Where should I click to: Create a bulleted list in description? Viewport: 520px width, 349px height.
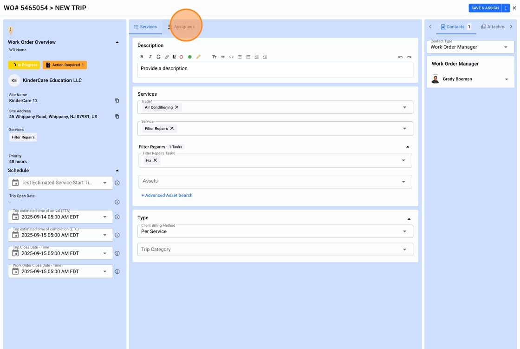pyautogui.click(x=240, y=57)
